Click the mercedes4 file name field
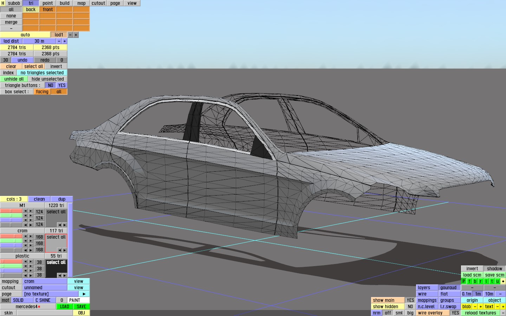 28,307
